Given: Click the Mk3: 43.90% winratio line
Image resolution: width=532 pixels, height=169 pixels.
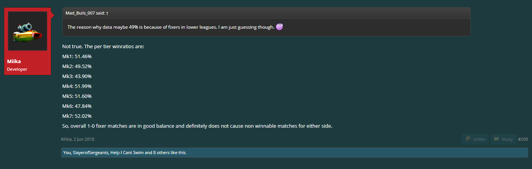Looking at the screenshot, I should point(77,76).
